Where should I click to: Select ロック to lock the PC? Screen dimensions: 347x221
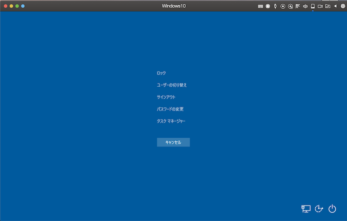click(x=161, y=73)
